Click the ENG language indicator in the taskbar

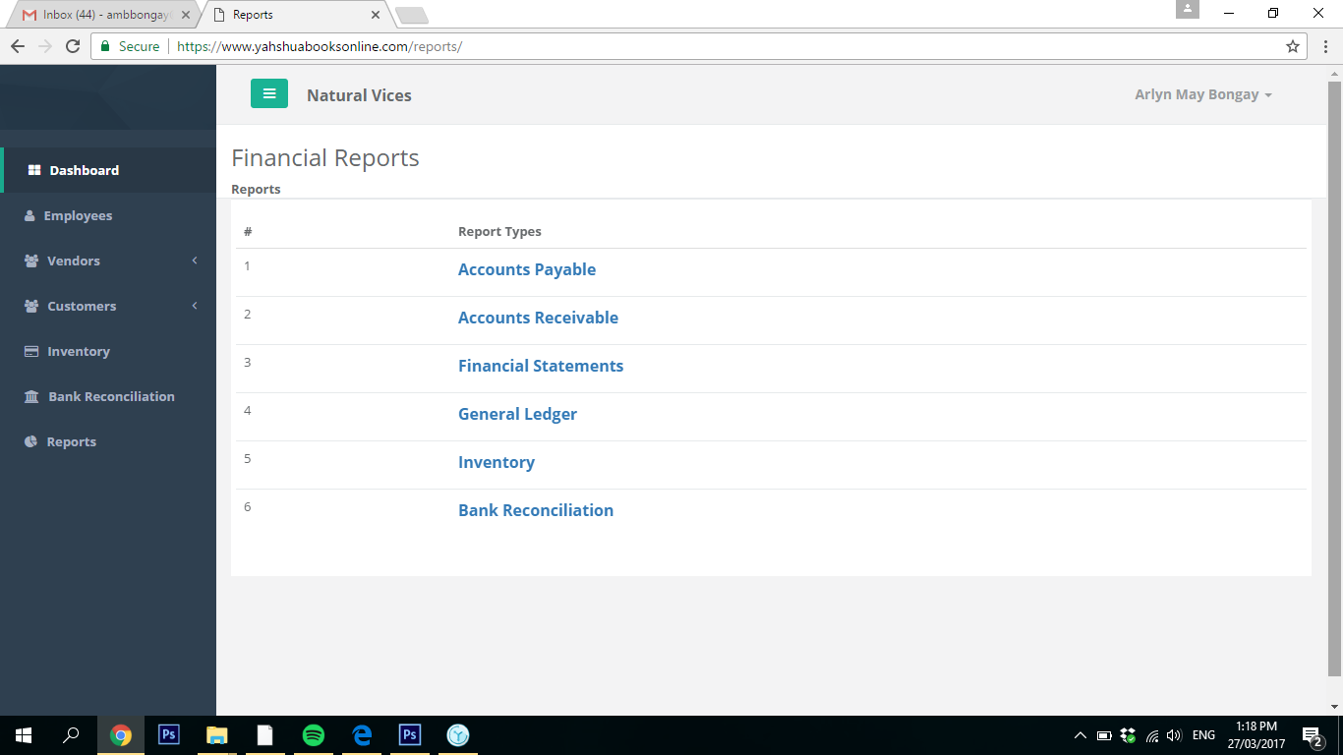pyautogui.click(x=1202, y=734)
